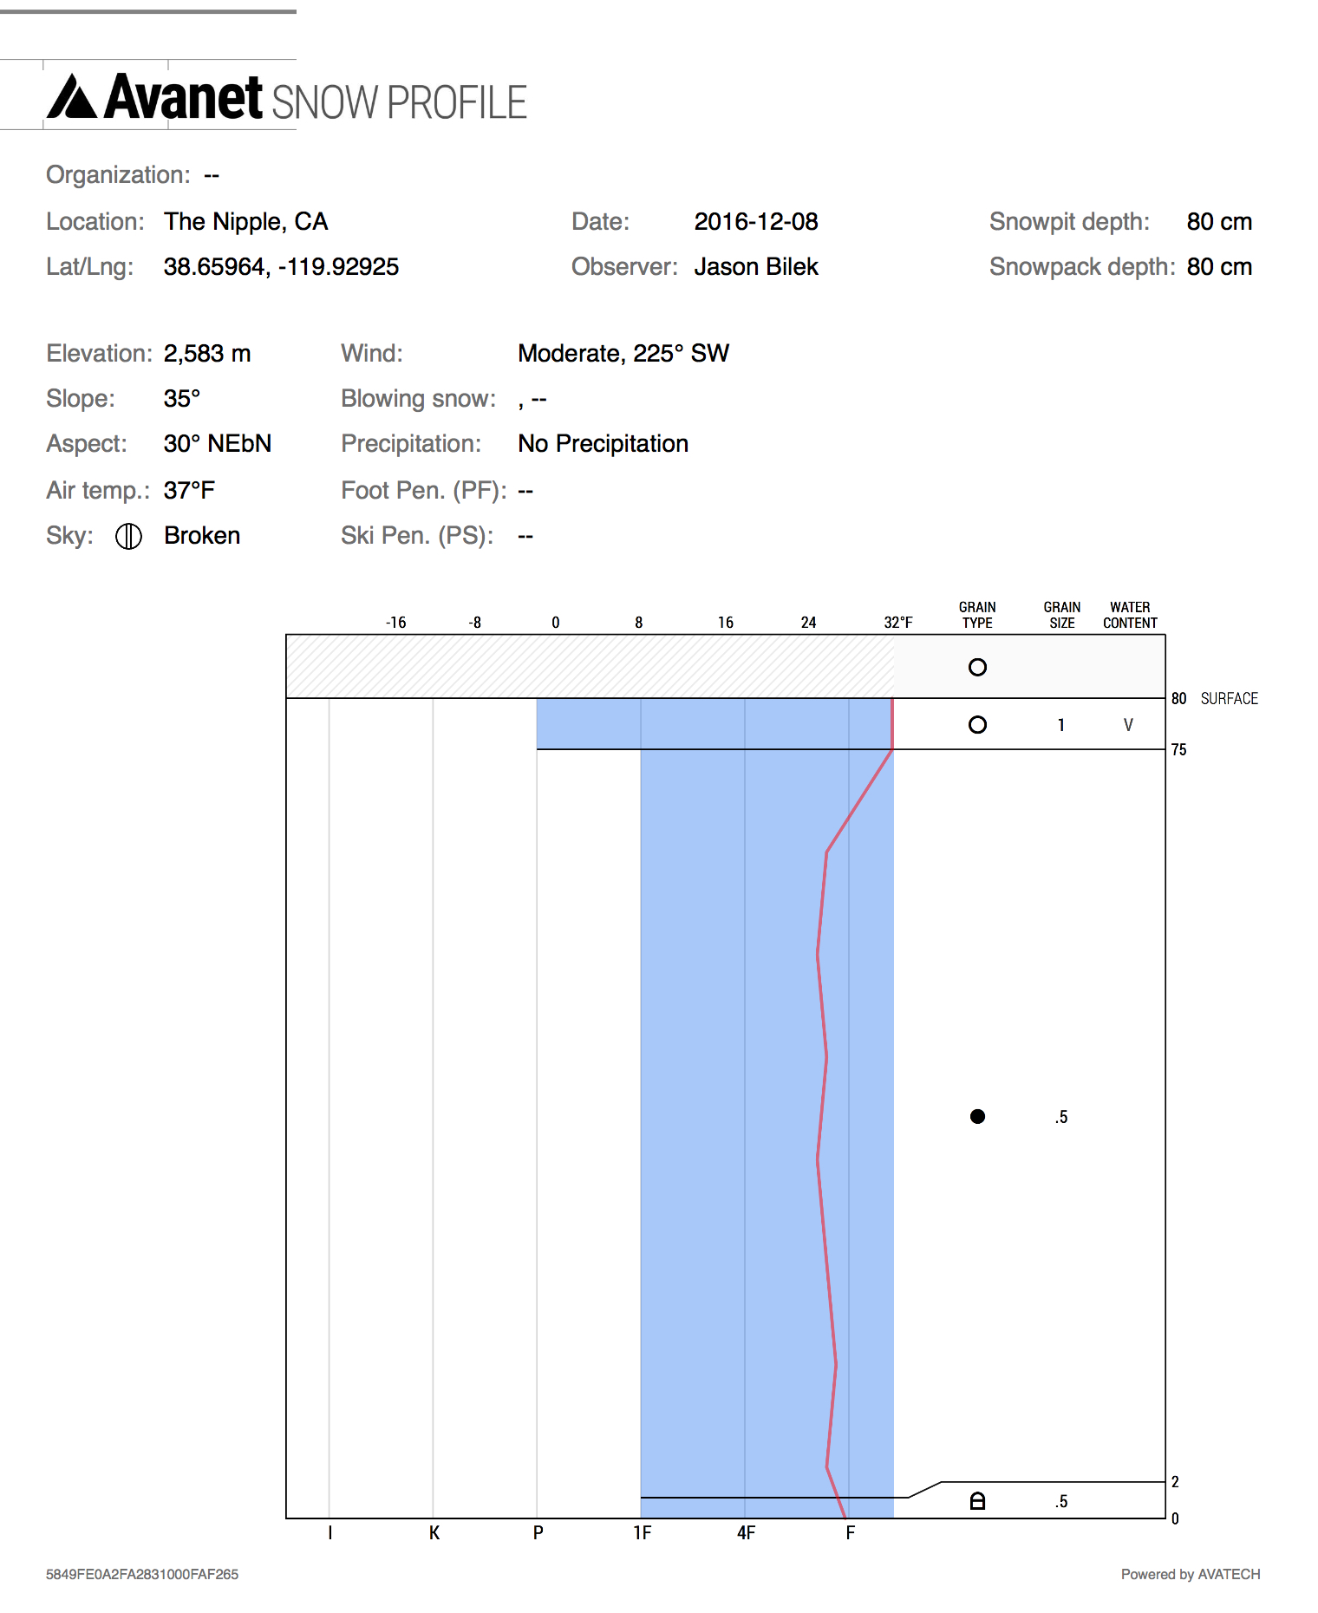Click the WATER CONTENT column header

click(1130, 615)
